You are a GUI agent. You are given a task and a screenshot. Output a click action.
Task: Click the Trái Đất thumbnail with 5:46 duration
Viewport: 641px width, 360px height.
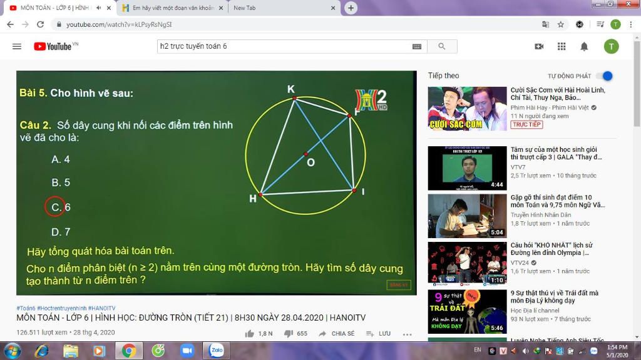(467, 311)
